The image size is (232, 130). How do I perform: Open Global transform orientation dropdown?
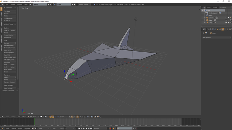tap(63, 117)
